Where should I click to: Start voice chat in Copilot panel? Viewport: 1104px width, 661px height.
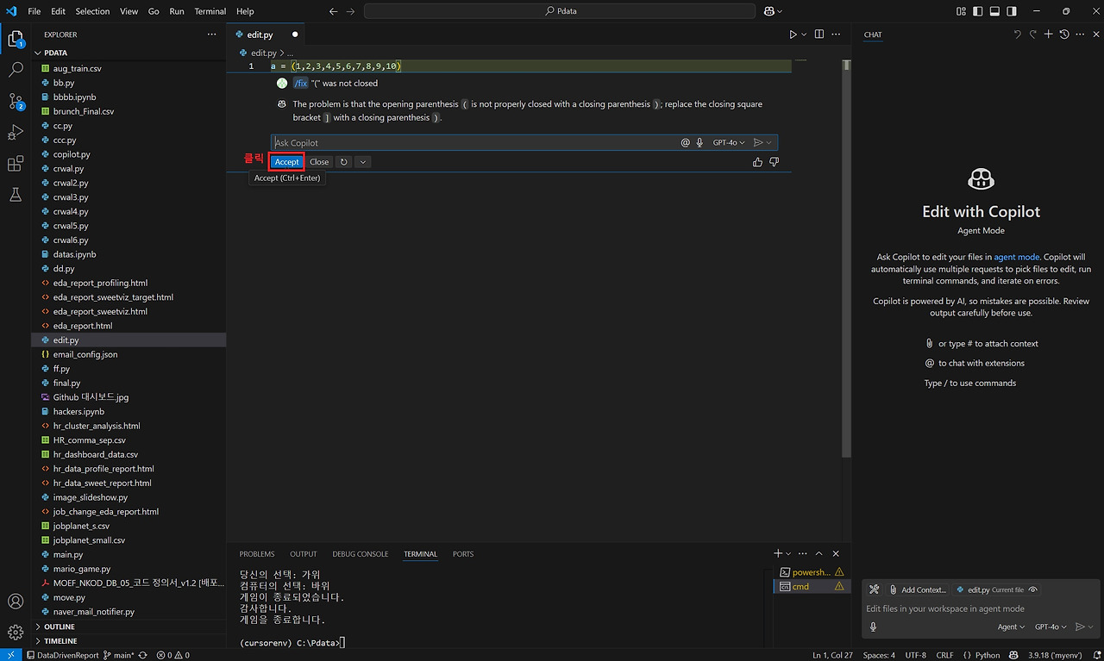[874, 627]
